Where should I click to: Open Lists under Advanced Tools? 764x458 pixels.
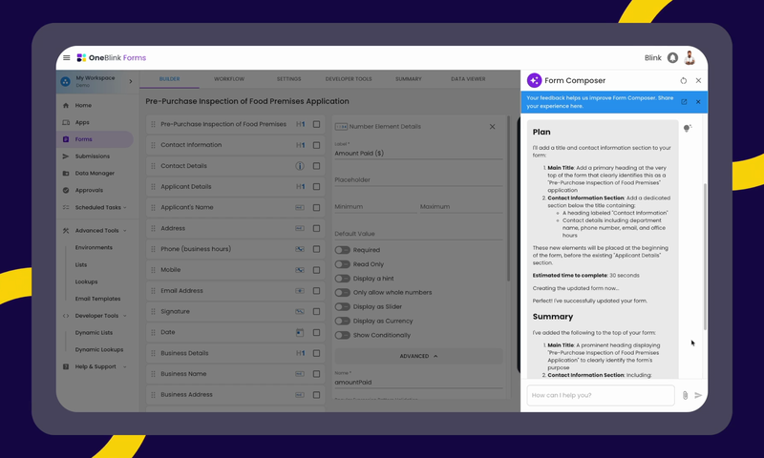click(x=81, y=264)
